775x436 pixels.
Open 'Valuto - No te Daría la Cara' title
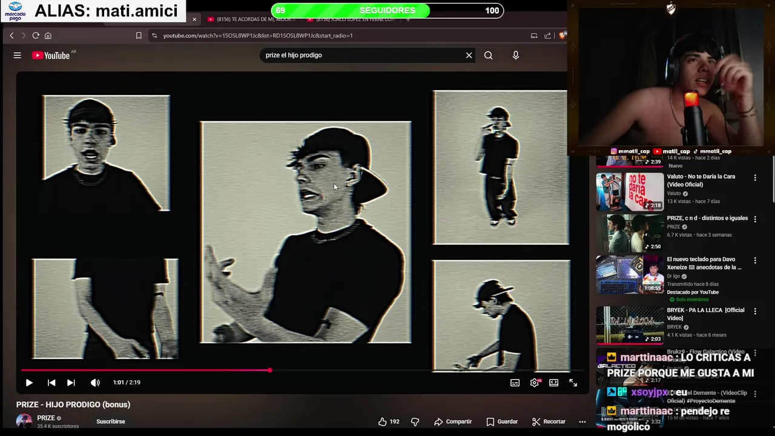tap(701, 180)
